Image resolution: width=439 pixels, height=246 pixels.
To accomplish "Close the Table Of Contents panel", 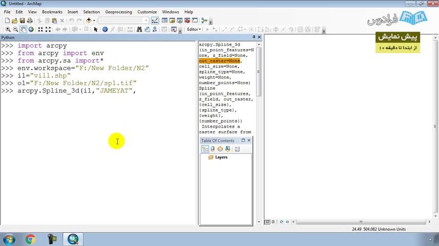I will tap(249, 140).
